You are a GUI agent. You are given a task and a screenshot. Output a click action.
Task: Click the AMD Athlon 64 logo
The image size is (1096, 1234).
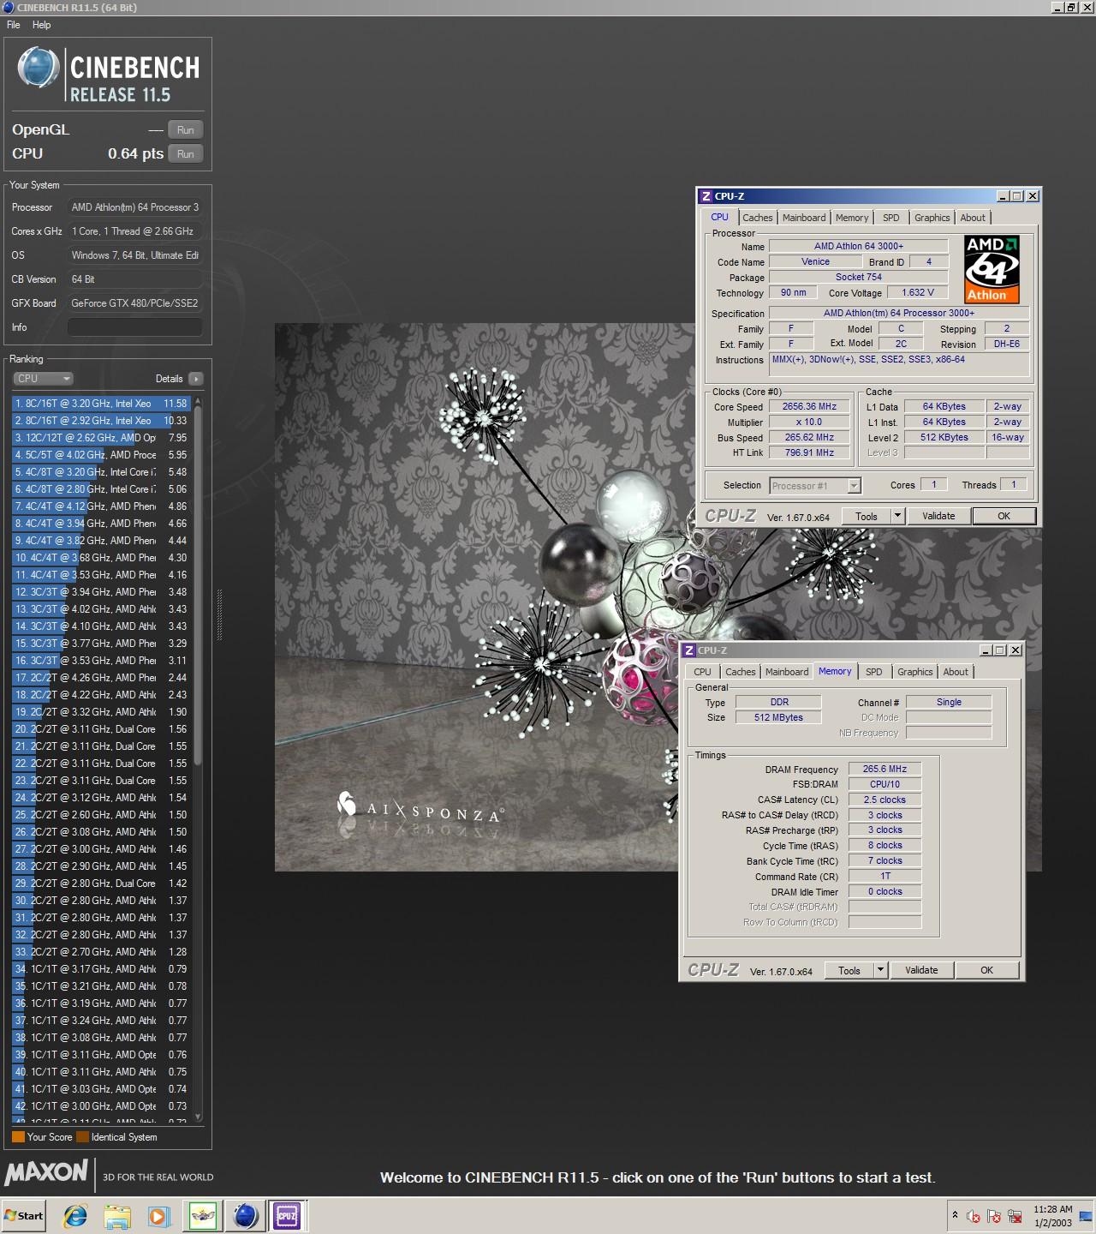[x=992, y=270]
